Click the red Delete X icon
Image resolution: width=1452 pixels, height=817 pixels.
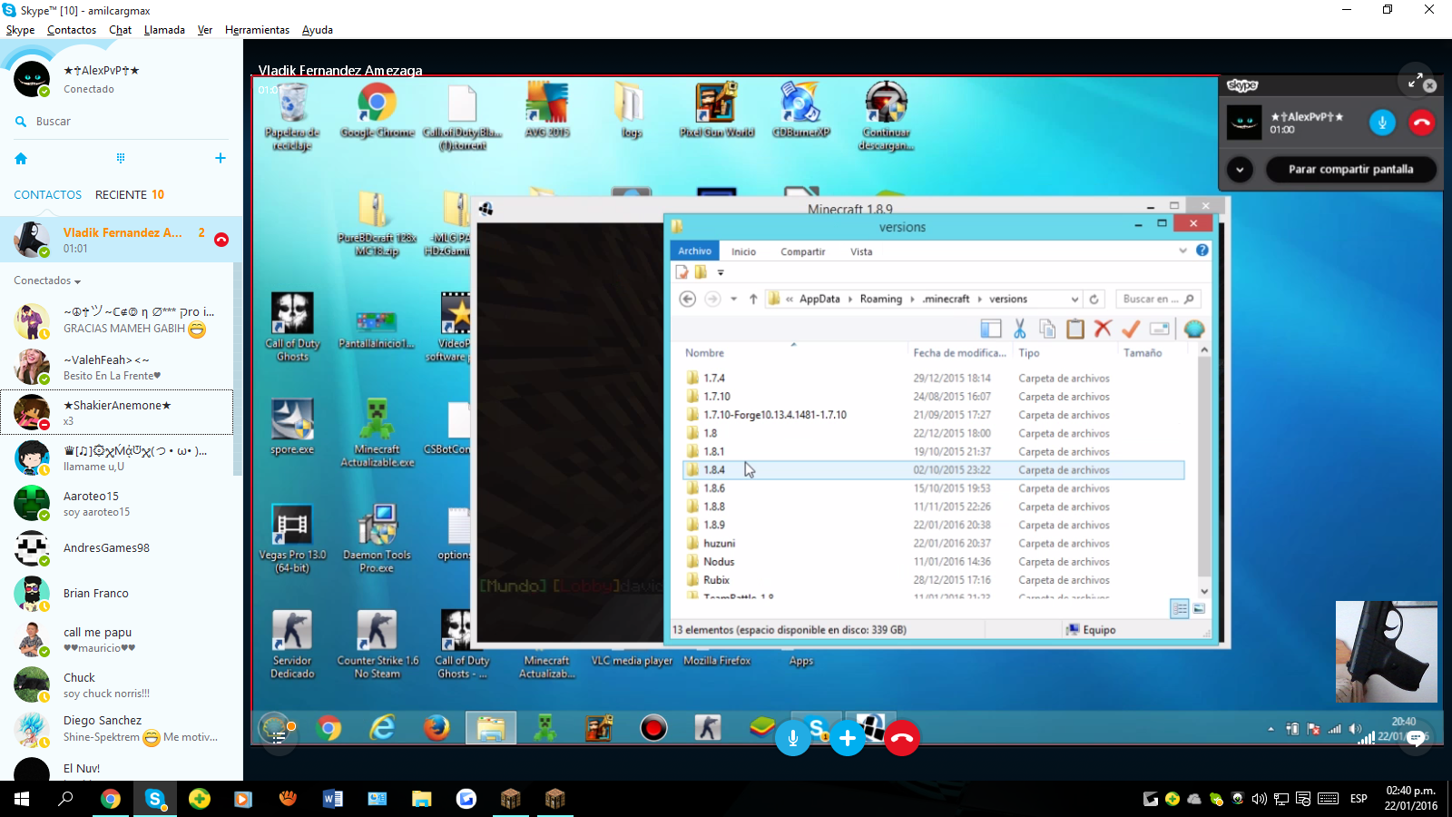coord(1103,329)
